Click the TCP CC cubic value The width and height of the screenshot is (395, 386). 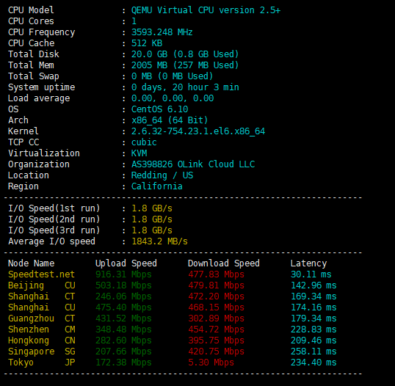coord(144,142)
